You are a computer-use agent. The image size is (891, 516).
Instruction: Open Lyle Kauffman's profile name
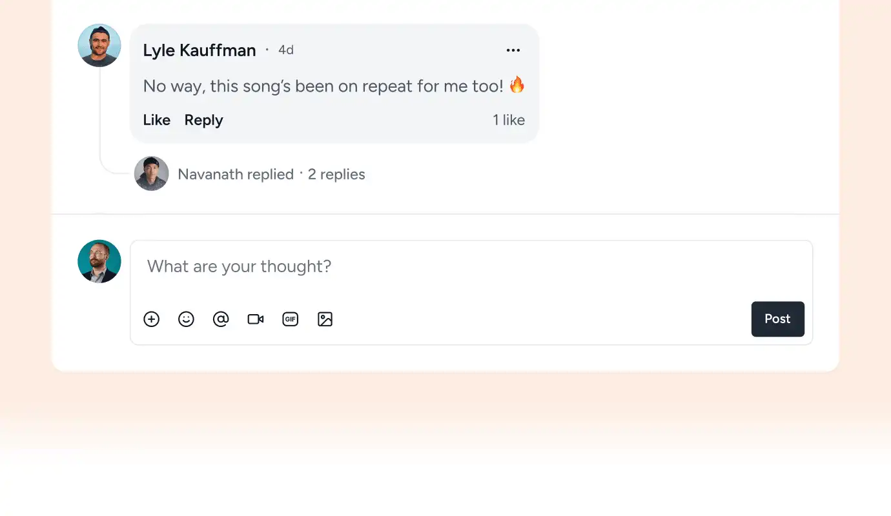[200, 50]
